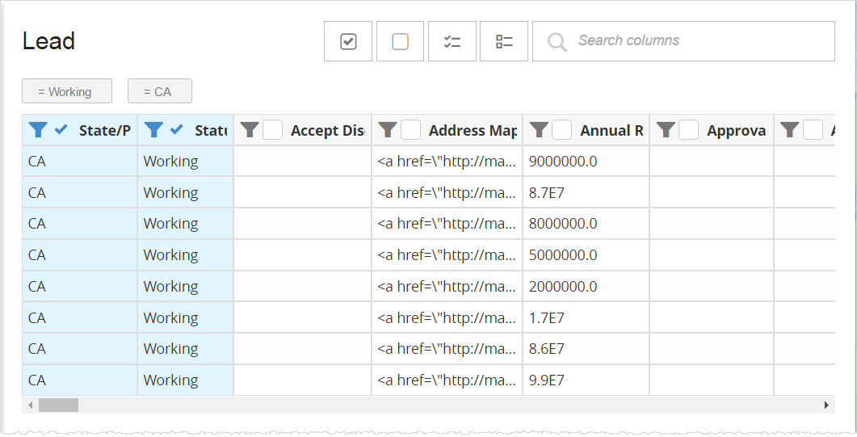Check the Accept Disclaimer column checkbox
The image size is (857, 437).
pyautogui.click(x=273, y=130)
